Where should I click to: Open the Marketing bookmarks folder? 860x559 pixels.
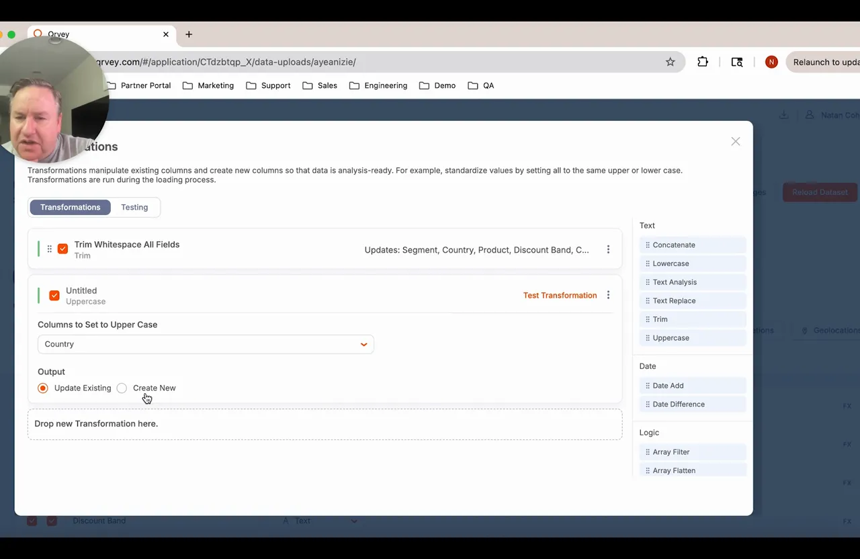click(208, 85)
